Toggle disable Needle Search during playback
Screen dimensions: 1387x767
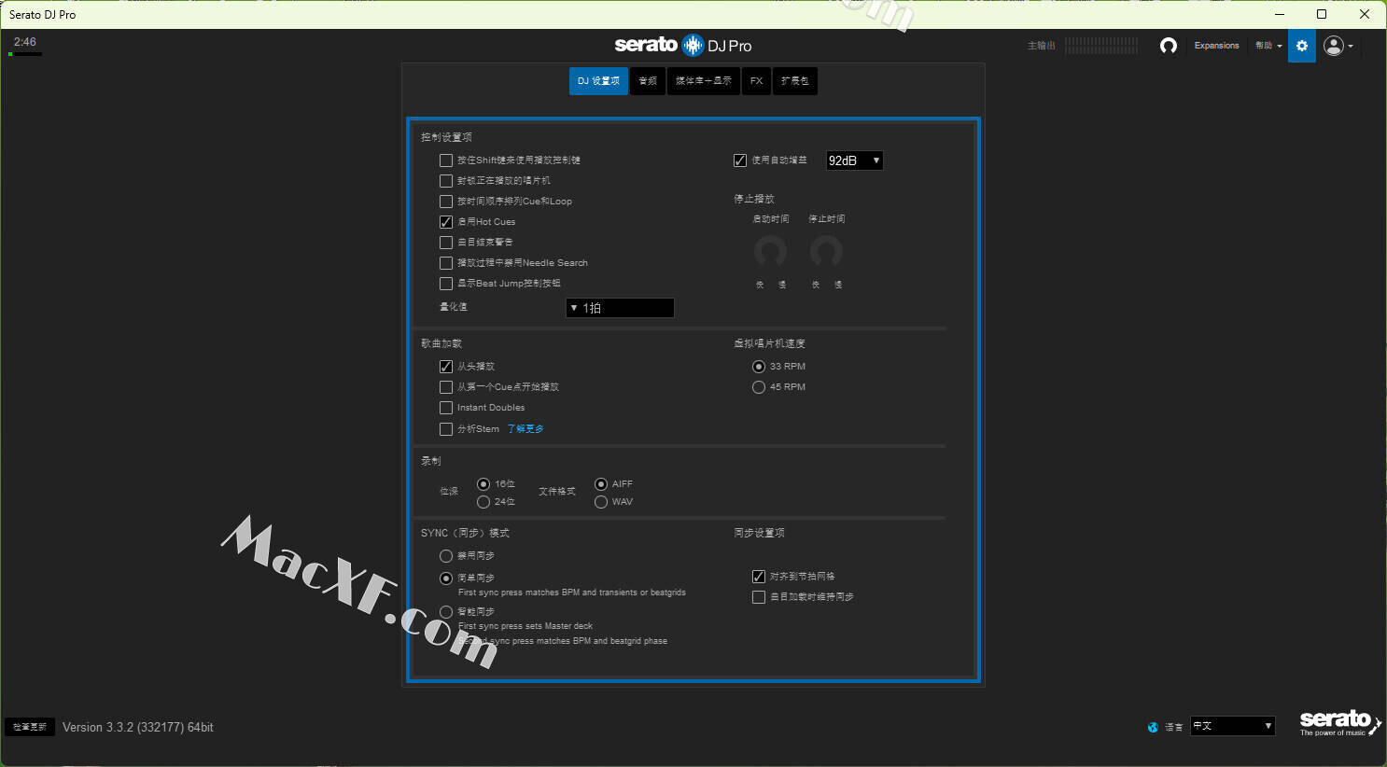[x=446, y=263]
